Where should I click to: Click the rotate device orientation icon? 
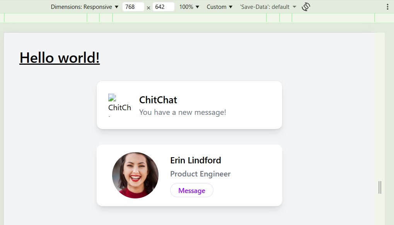[306, 7]
